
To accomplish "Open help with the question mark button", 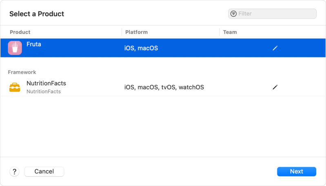I will [14, 171].
